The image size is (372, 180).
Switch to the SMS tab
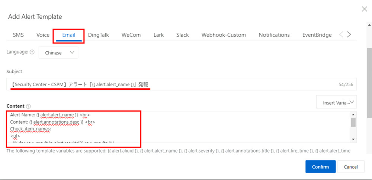pyautogui.click(x=18, y=35)
